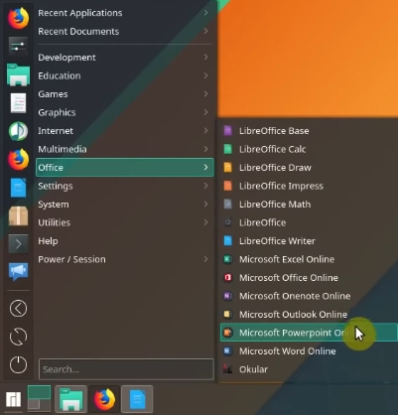Launch LibreOffice Math
This screenshot has height=415, width=398.
click(309, 205)
